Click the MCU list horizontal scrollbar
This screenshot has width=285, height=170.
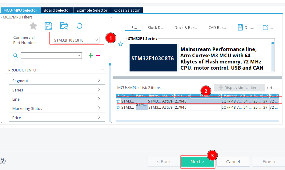pos(197,121)
